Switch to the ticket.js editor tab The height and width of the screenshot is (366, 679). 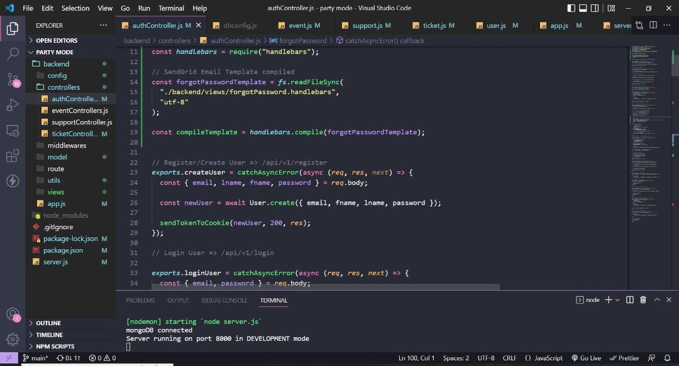[434, 26]
